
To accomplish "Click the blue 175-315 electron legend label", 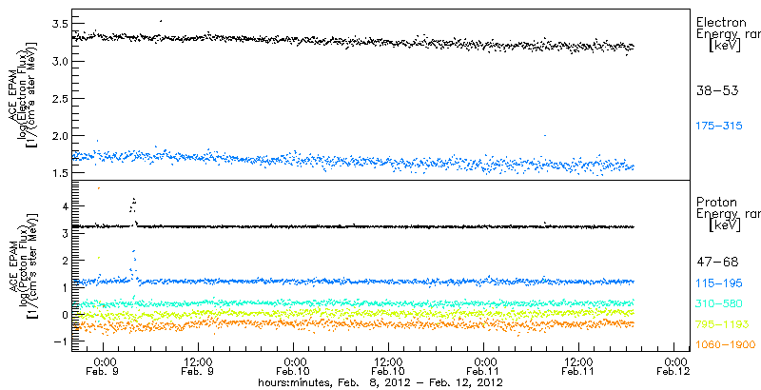I will click(720, 127).
